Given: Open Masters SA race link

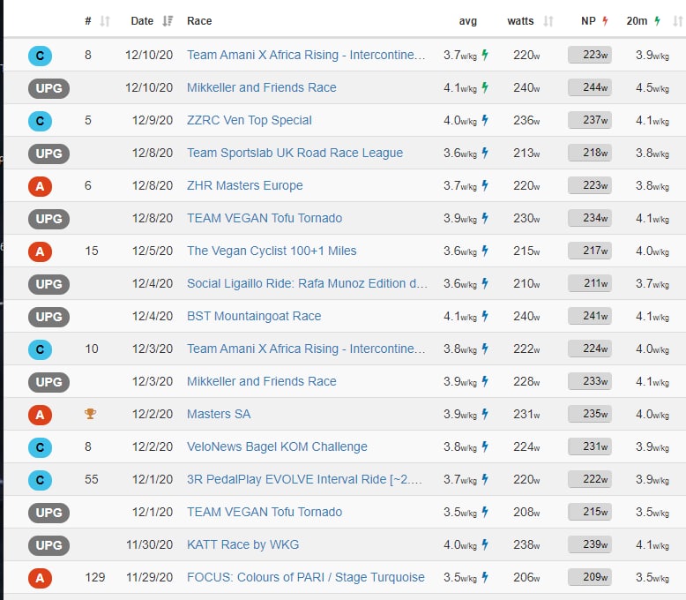Looking at the screenshot, I should coord(219,414).
